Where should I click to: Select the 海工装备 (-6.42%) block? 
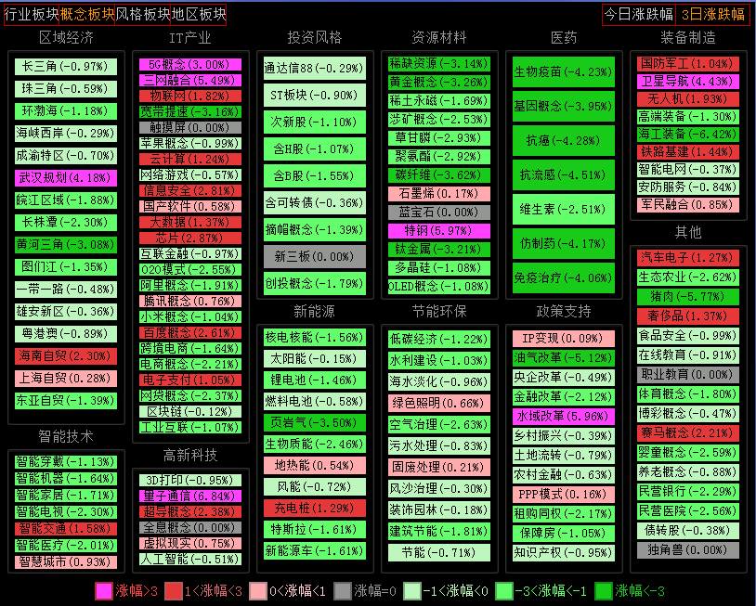[688, 135]
